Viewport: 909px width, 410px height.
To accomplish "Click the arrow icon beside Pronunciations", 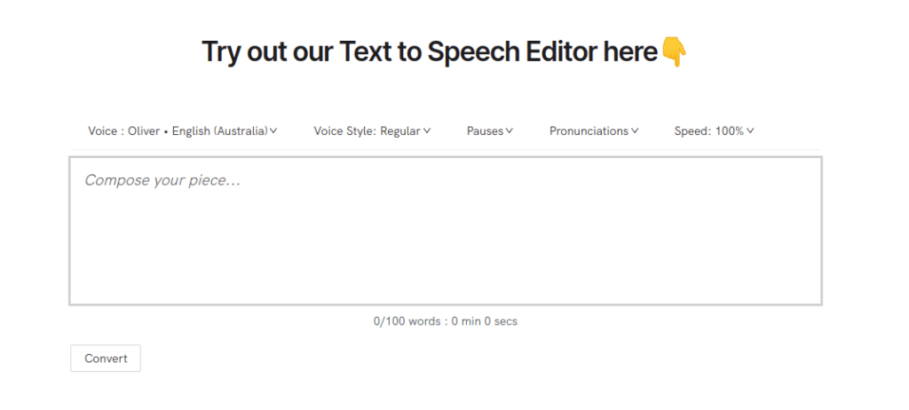I will coord(635,131).
